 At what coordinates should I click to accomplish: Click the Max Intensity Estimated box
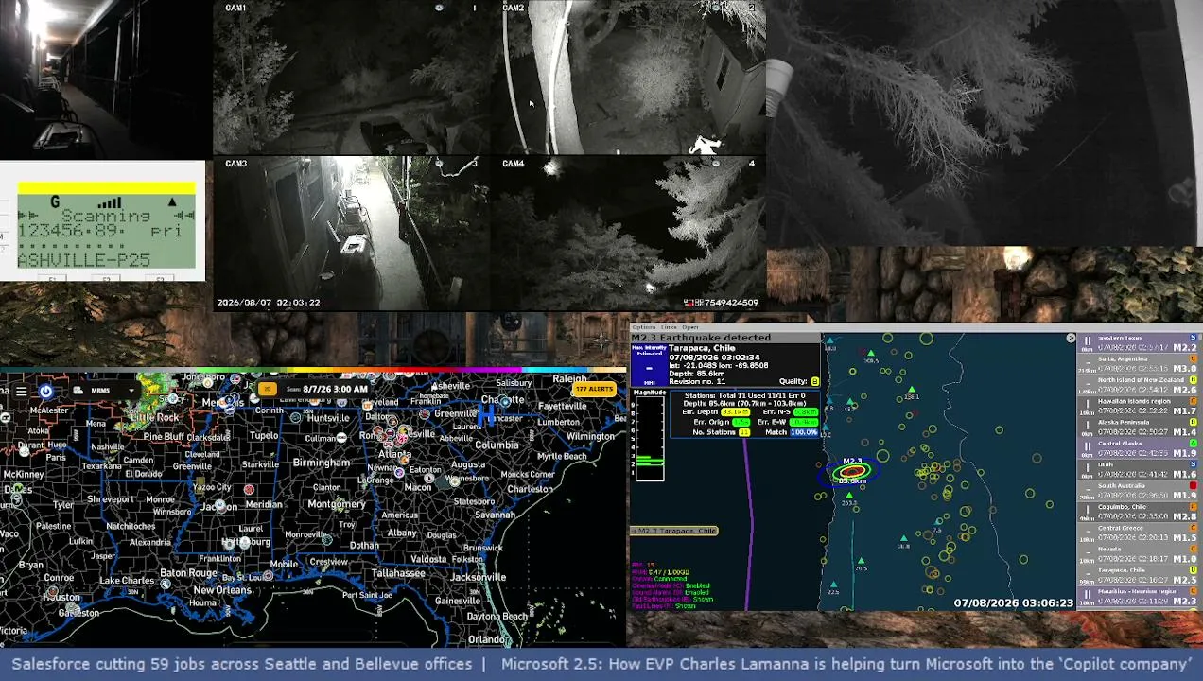(649, 364)
